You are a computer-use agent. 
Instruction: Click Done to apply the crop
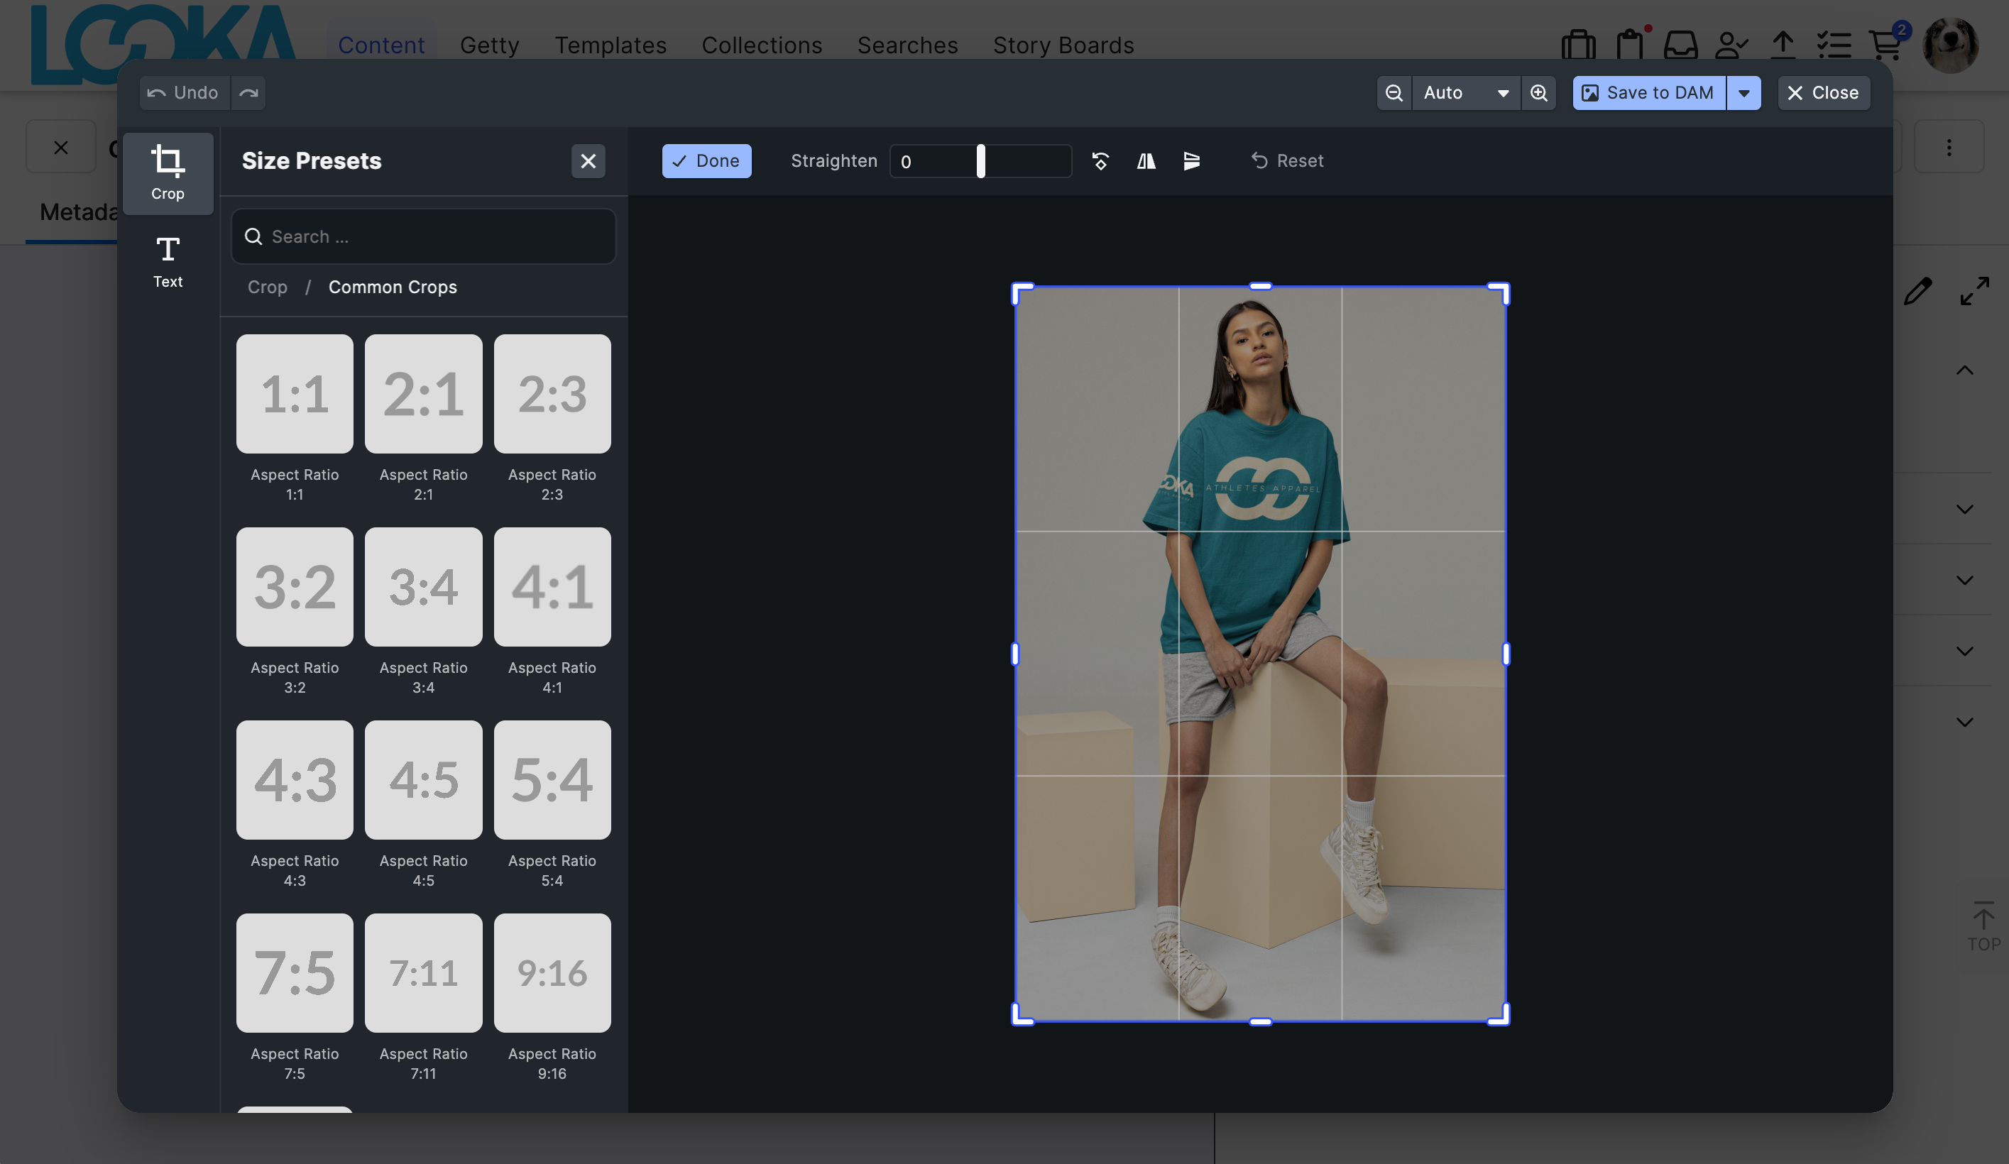[706, 161]
